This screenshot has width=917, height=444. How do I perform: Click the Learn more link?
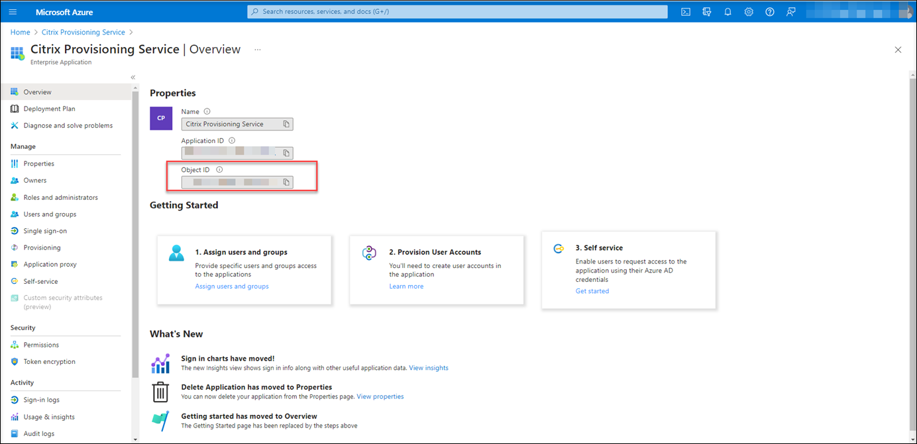pos(406,287)
